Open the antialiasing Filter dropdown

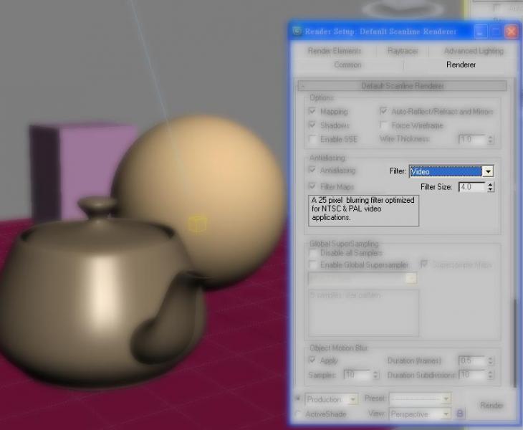coord(488,171)
